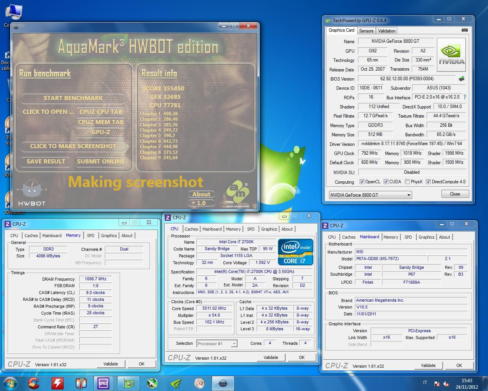The width and height of the screenshot is (488, 391).
Task: Open the Memory tab in the Mainboard CPU-Z window
Action: [x=391, y=237]
